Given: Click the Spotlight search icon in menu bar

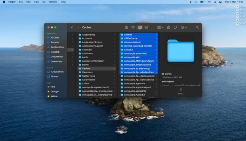Looking at the screenshot, I should click(x=215, y=2).
